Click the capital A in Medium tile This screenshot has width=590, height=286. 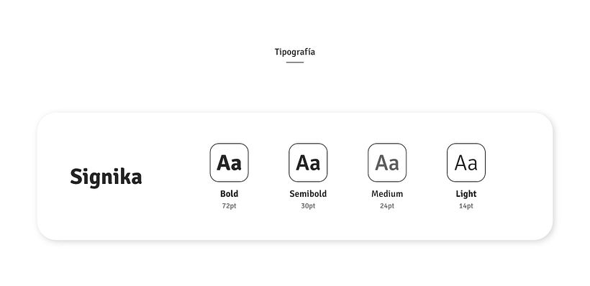pos(381,162)
